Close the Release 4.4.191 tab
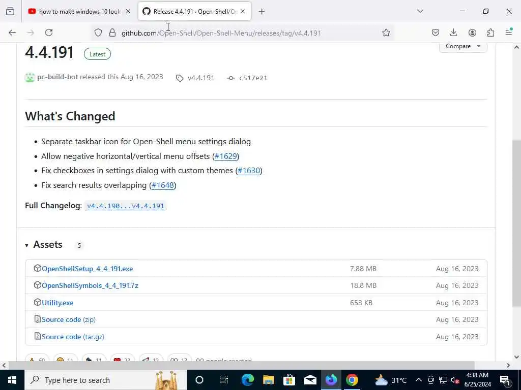Screen dimensions: 521x390 coord(243,12)
